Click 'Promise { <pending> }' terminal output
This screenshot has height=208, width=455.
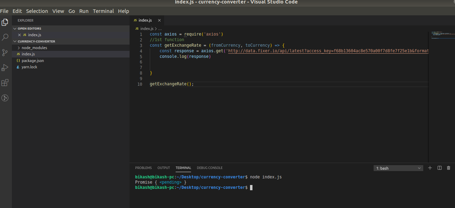pos(161,182)
